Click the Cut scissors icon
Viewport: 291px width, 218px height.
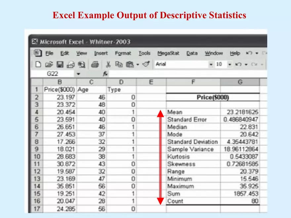point(108,64)
